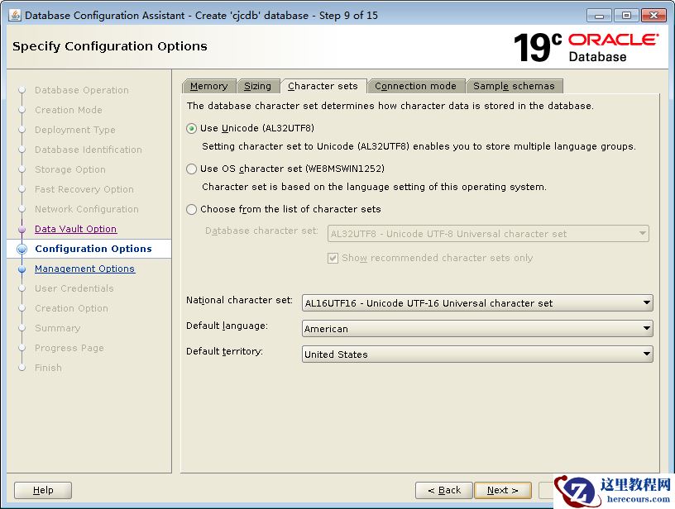Select the Character sets tab

[323, 86]
